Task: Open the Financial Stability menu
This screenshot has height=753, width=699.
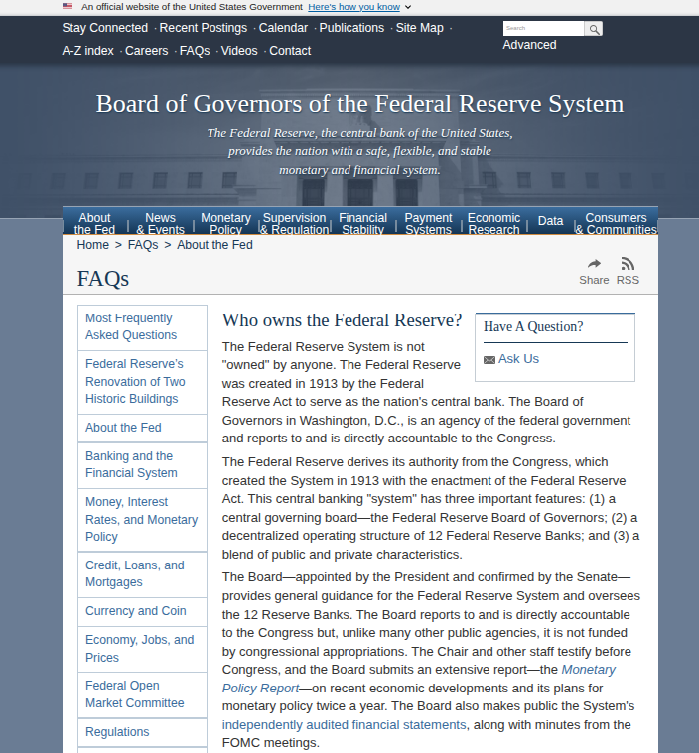Action: coord(363,224)
